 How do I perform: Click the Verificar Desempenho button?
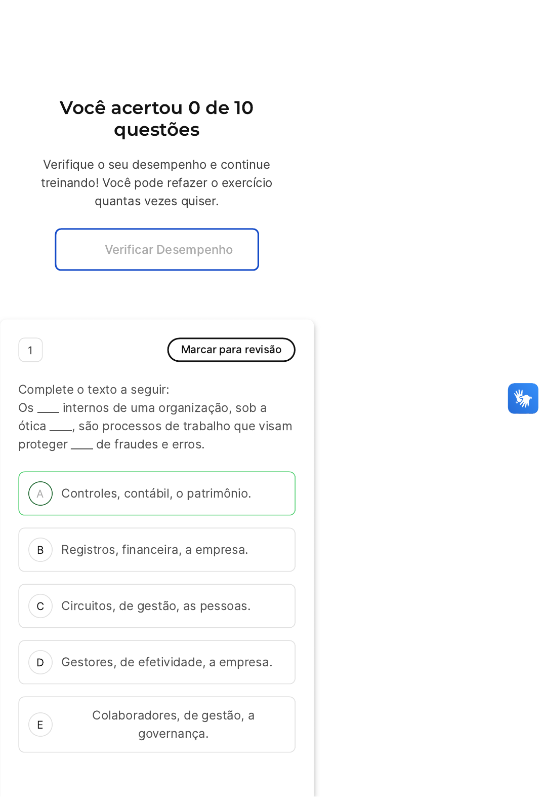point(157,249)
